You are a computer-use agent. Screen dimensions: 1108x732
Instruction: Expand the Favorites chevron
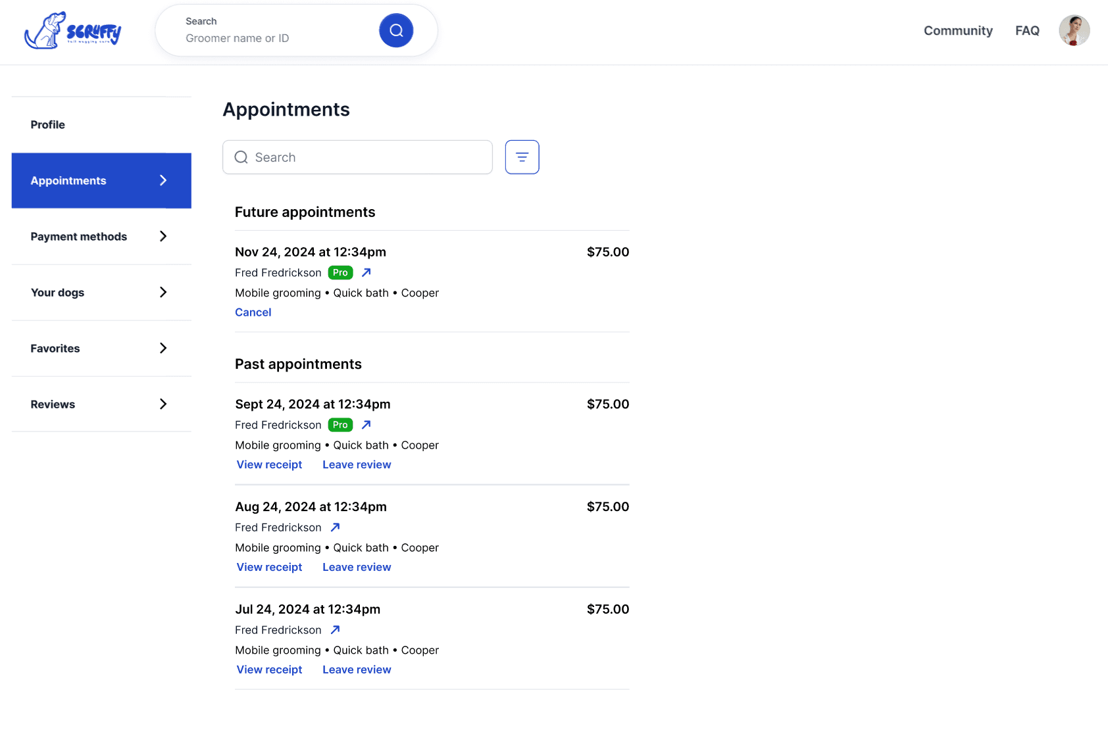pos(163,348)
